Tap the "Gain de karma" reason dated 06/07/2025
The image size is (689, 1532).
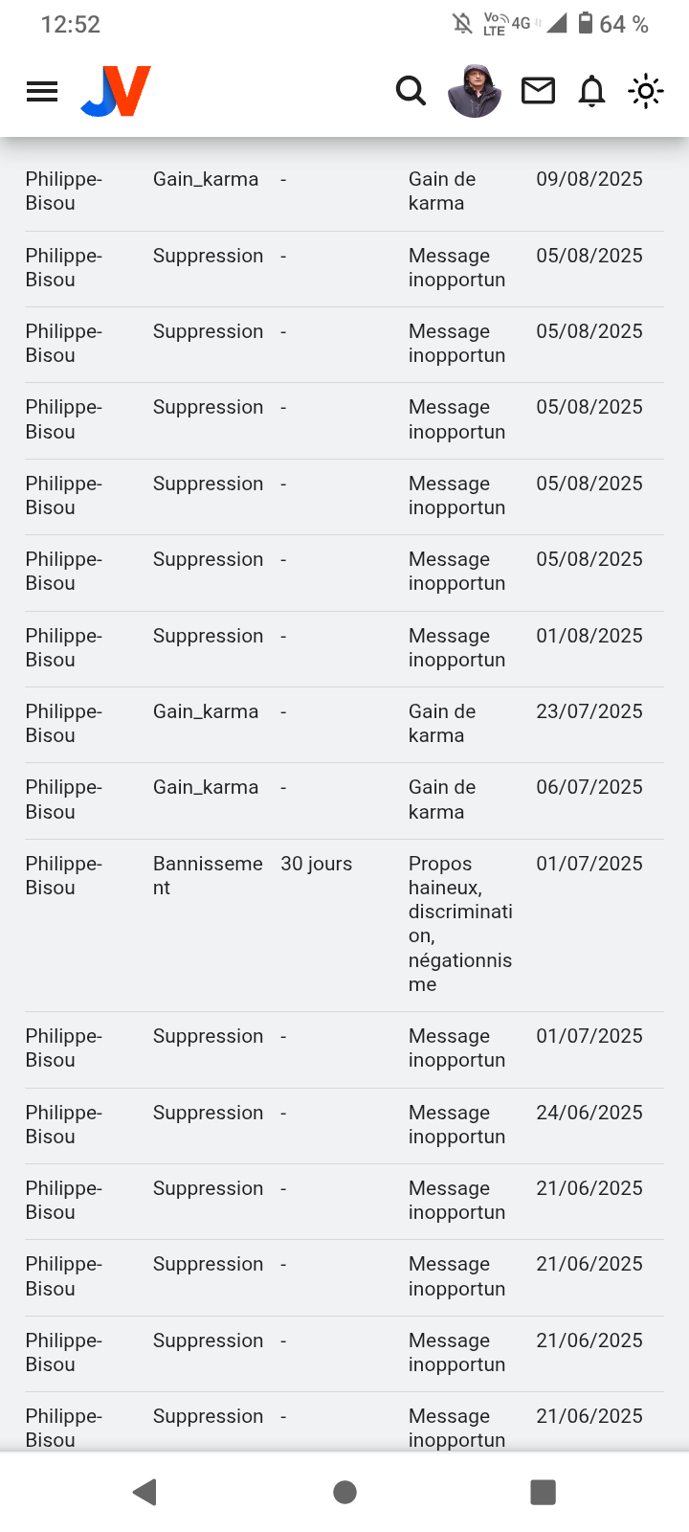[x=441, y=800]
